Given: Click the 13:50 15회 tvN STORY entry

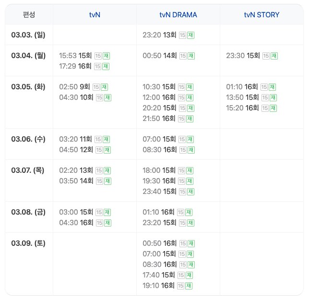Looking at the screenshot, I should coord(251,97).
